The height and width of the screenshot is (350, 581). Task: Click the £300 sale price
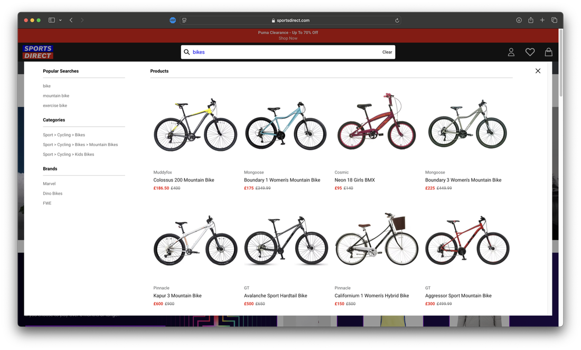coord(430,304)
